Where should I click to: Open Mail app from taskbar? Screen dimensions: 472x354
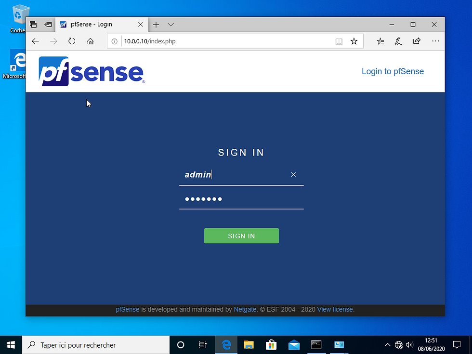(x=294, y=345)
